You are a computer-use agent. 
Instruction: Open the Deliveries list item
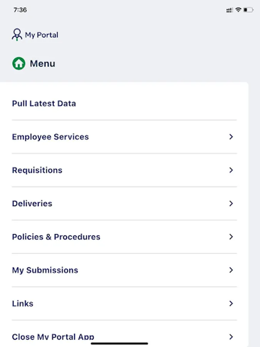pos(32,204)
